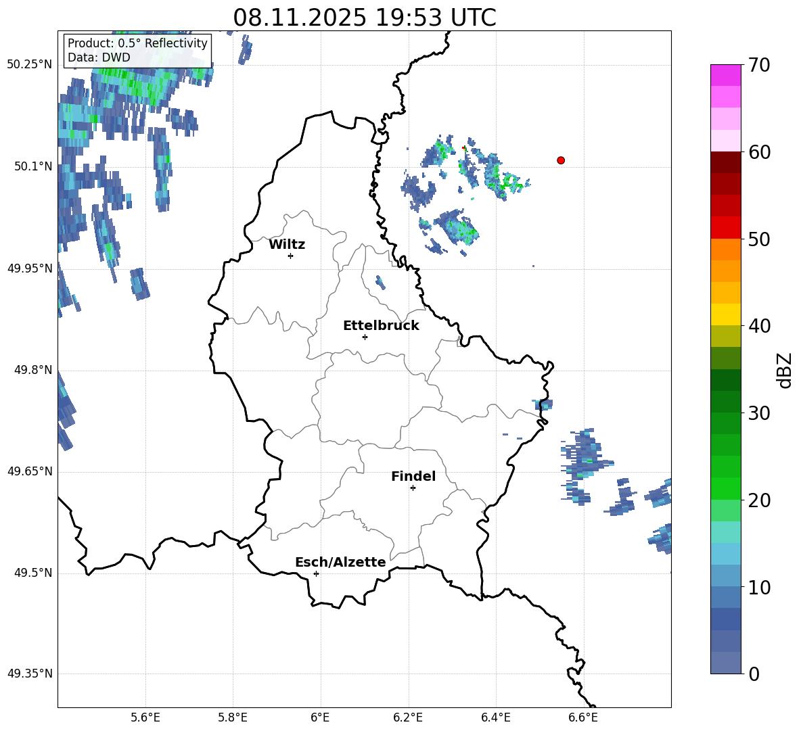Click the isolated echo patch near 5.6°E, 49.95°N
The height and width of the screenshot is (731, 801).
(140, 284)
